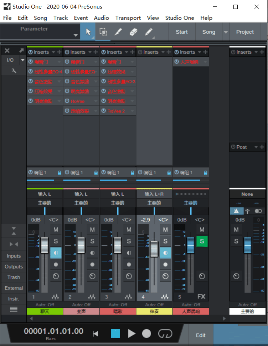Toggle loop mode in transport
Viewport: 268px width, 346px height.
165,334
